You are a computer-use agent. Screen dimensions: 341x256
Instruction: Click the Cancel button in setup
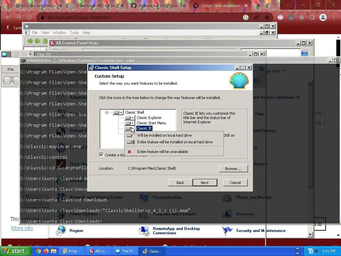pos(235,183)
